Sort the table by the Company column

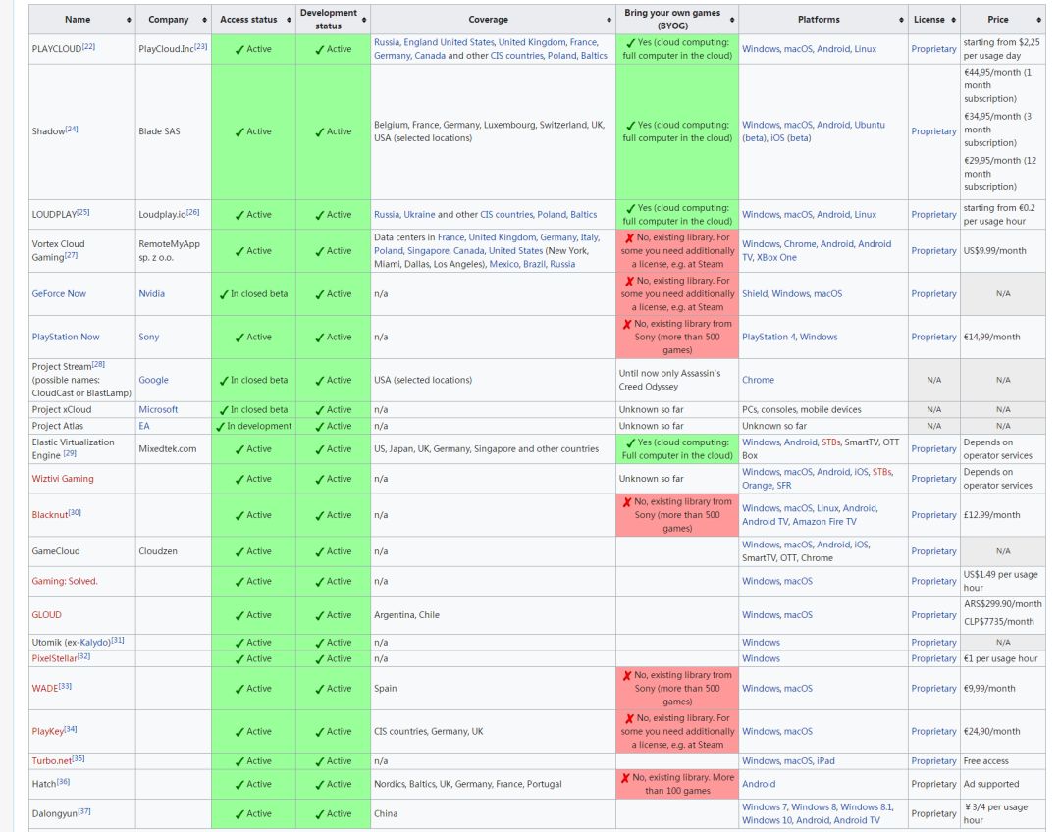pos(204,20)
